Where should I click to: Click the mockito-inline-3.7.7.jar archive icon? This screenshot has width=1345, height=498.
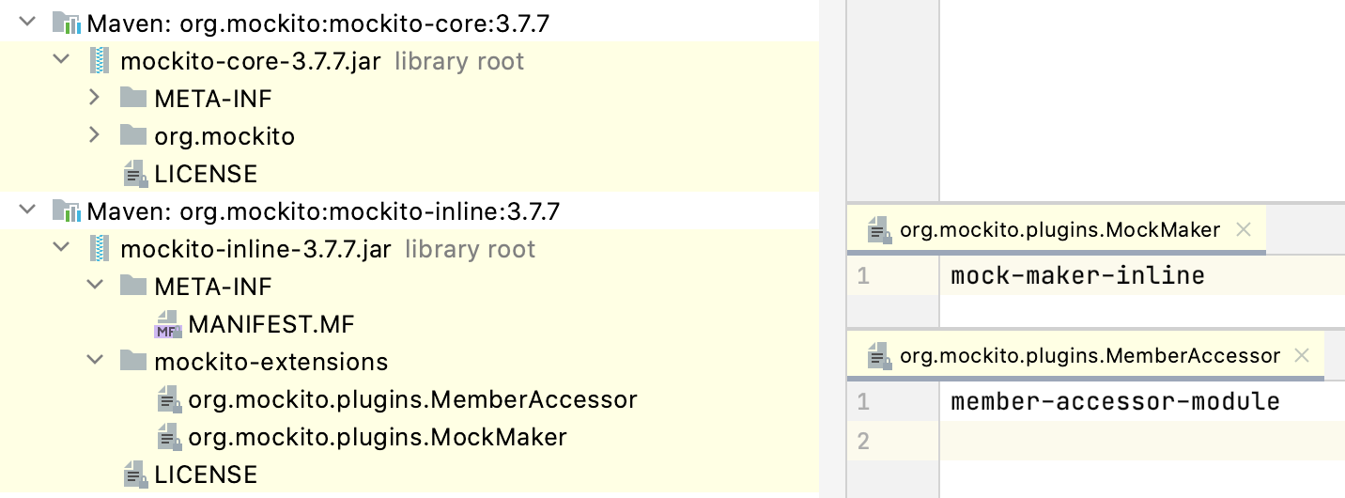100,249
